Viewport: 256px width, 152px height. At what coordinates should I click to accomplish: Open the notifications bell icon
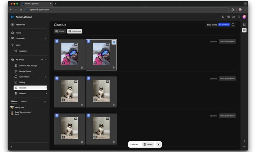(223, 17)
